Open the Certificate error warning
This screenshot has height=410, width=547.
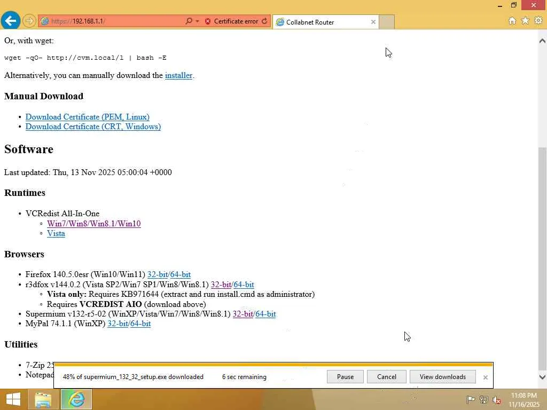231,21
